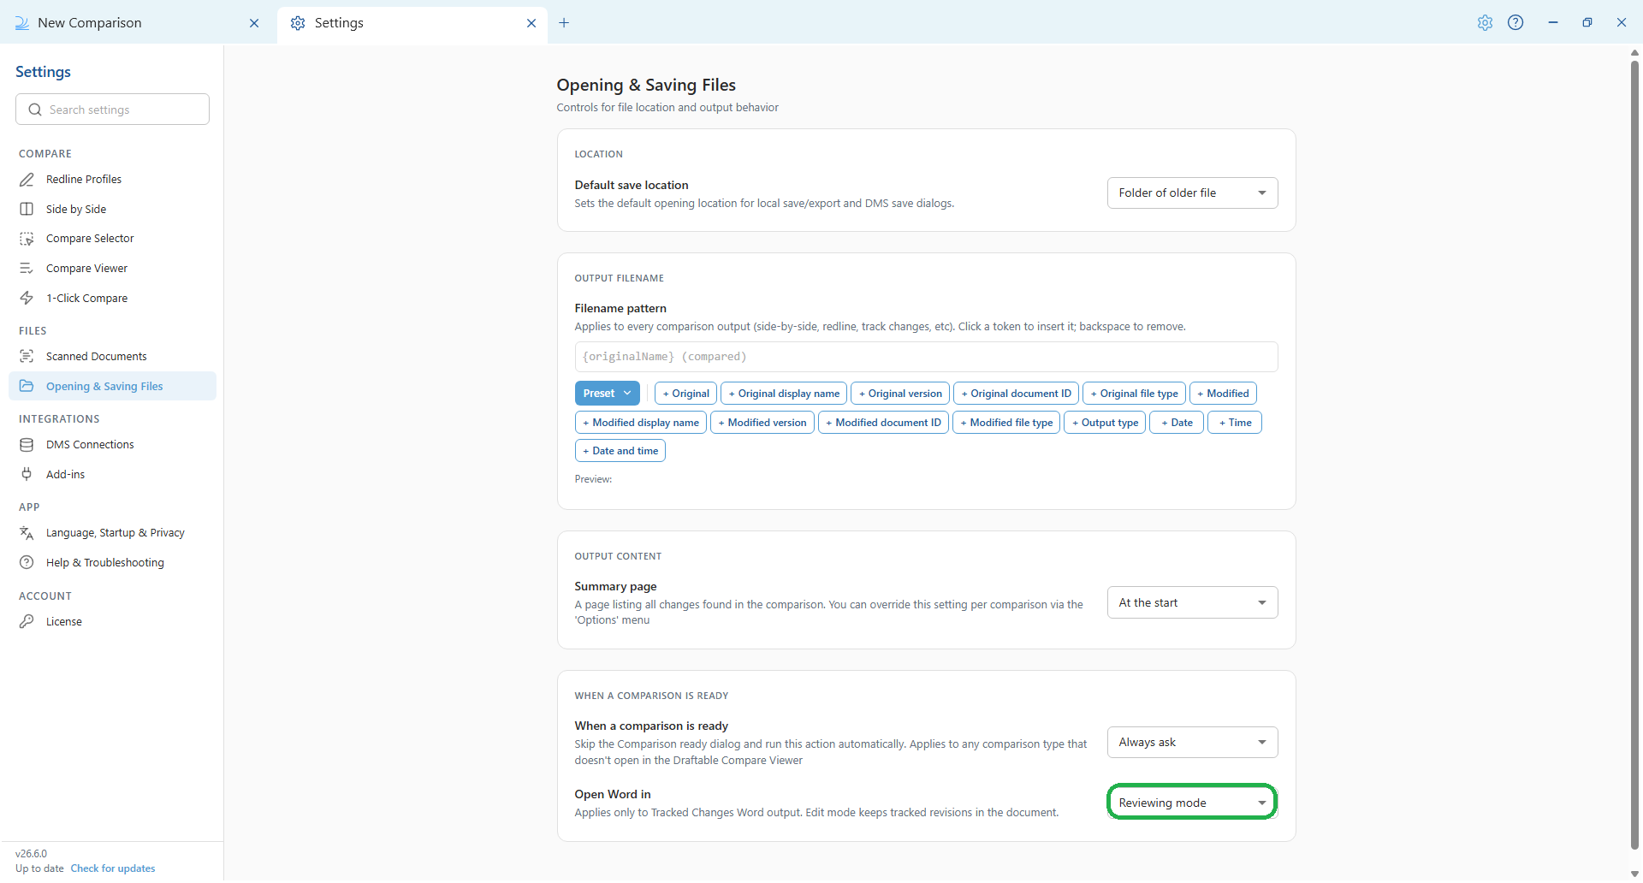1643x883 pixels.
Task: Click the magnifier icon in Search settings
Action: coord(35,110)
